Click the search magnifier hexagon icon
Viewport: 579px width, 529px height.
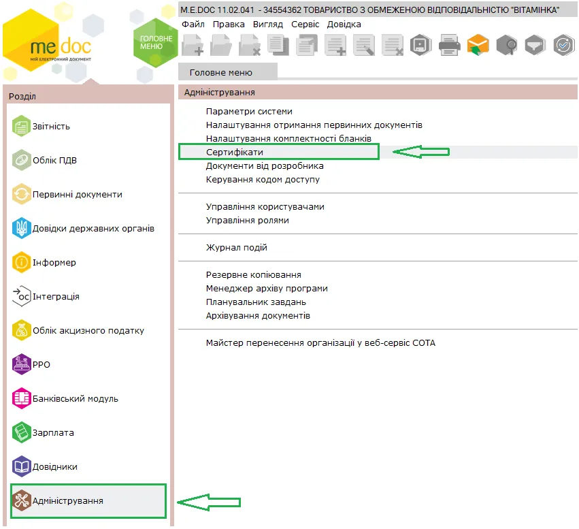pos(507,45)
